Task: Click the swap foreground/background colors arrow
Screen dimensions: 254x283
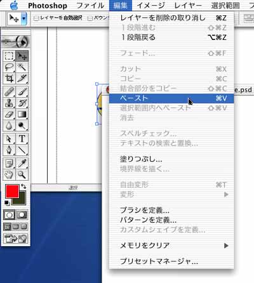Action: tap(23, 187)
